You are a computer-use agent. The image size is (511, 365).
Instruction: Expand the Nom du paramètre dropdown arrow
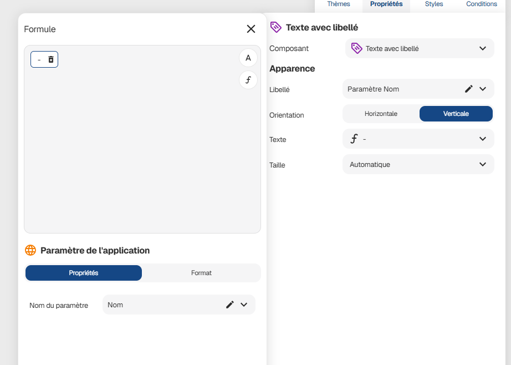[244, 305]
